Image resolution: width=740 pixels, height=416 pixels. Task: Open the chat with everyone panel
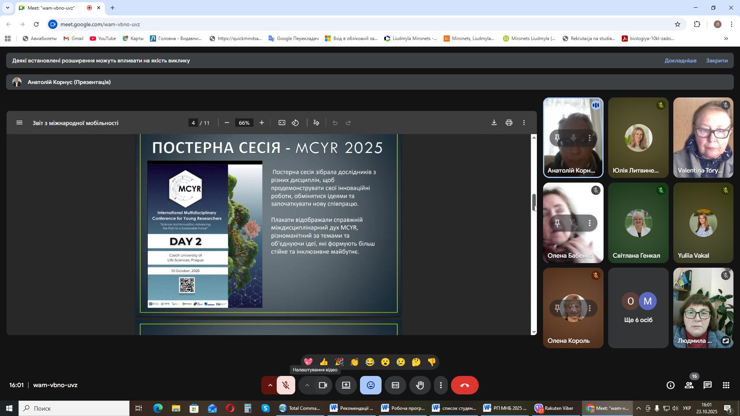click(x=707, y=385)
